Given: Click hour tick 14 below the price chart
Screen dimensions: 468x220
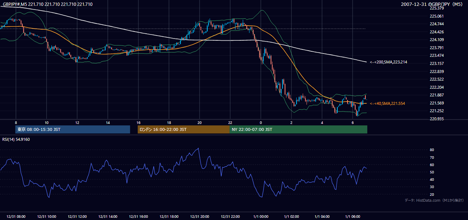Looking at the screenshot, I should (x=108, y=122).
